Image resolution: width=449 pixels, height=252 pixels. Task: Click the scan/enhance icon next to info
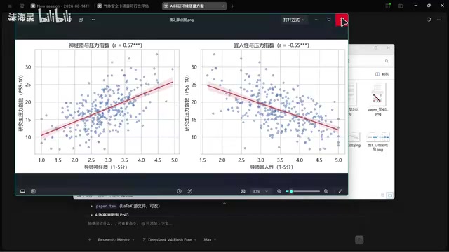coord(190,191)
